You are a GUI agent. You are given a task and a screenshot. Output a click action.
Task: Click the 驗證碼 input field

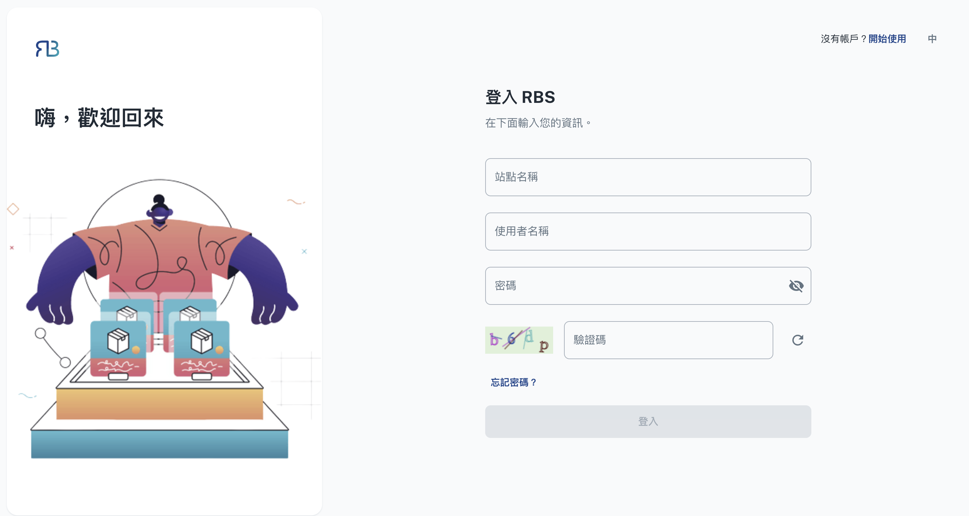click(x=668, y=340)
